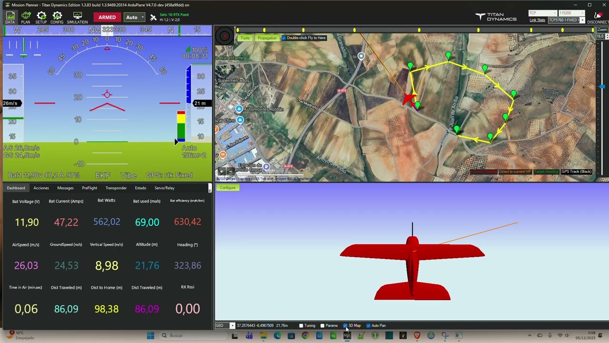
Task: Show hidden system tray icons
Action: point(529,335)
